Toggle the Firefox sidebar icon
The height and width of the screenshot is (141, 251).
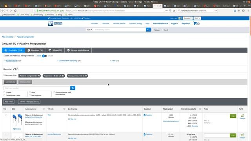(x=243, y=11)
